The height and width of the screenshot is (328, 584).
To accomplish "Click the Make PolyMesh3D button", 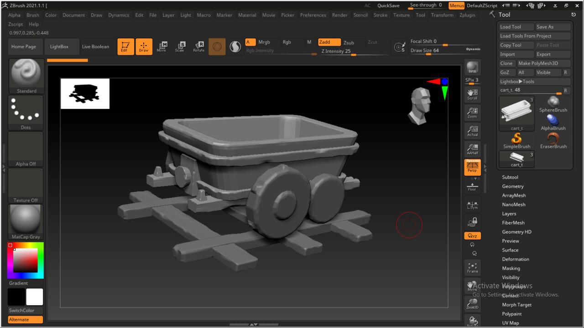I will [x=544, y=63].
